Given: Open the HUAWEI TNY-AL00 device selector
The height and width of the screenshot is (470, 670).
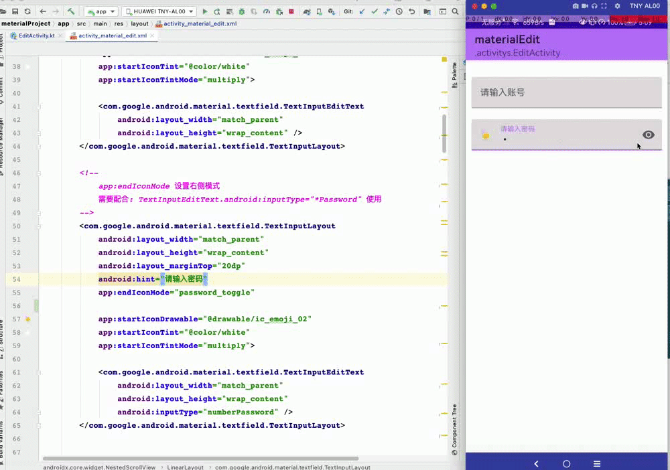Looking at the screenshot, I should 159,11.
